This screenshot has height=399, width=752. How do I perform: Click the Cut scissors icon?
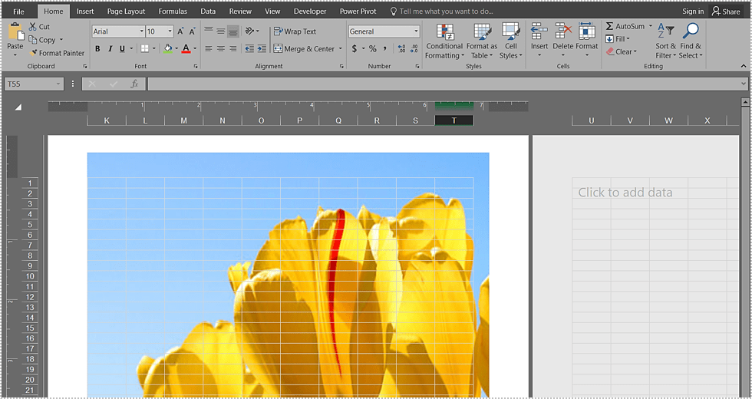tap(33, 27)
